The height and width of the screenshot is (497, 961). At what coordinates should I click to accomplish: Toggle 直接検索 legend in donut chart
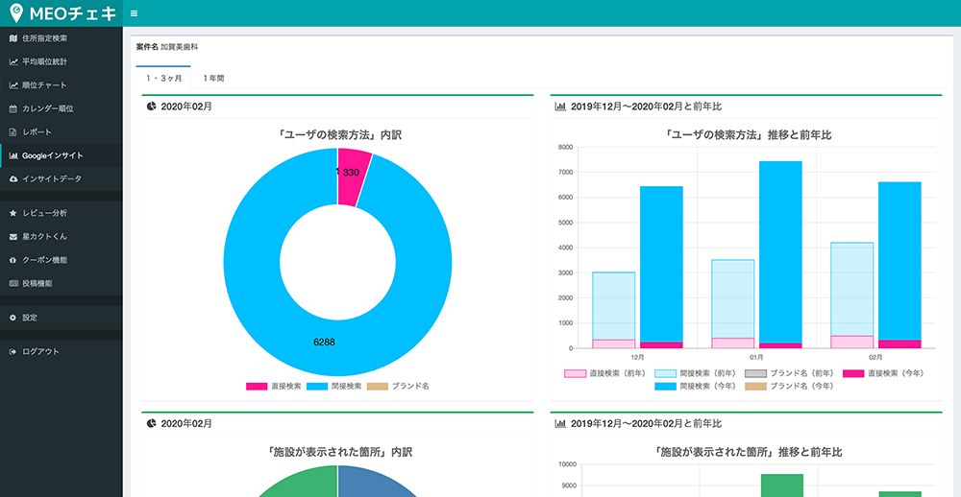pos(273,387)
